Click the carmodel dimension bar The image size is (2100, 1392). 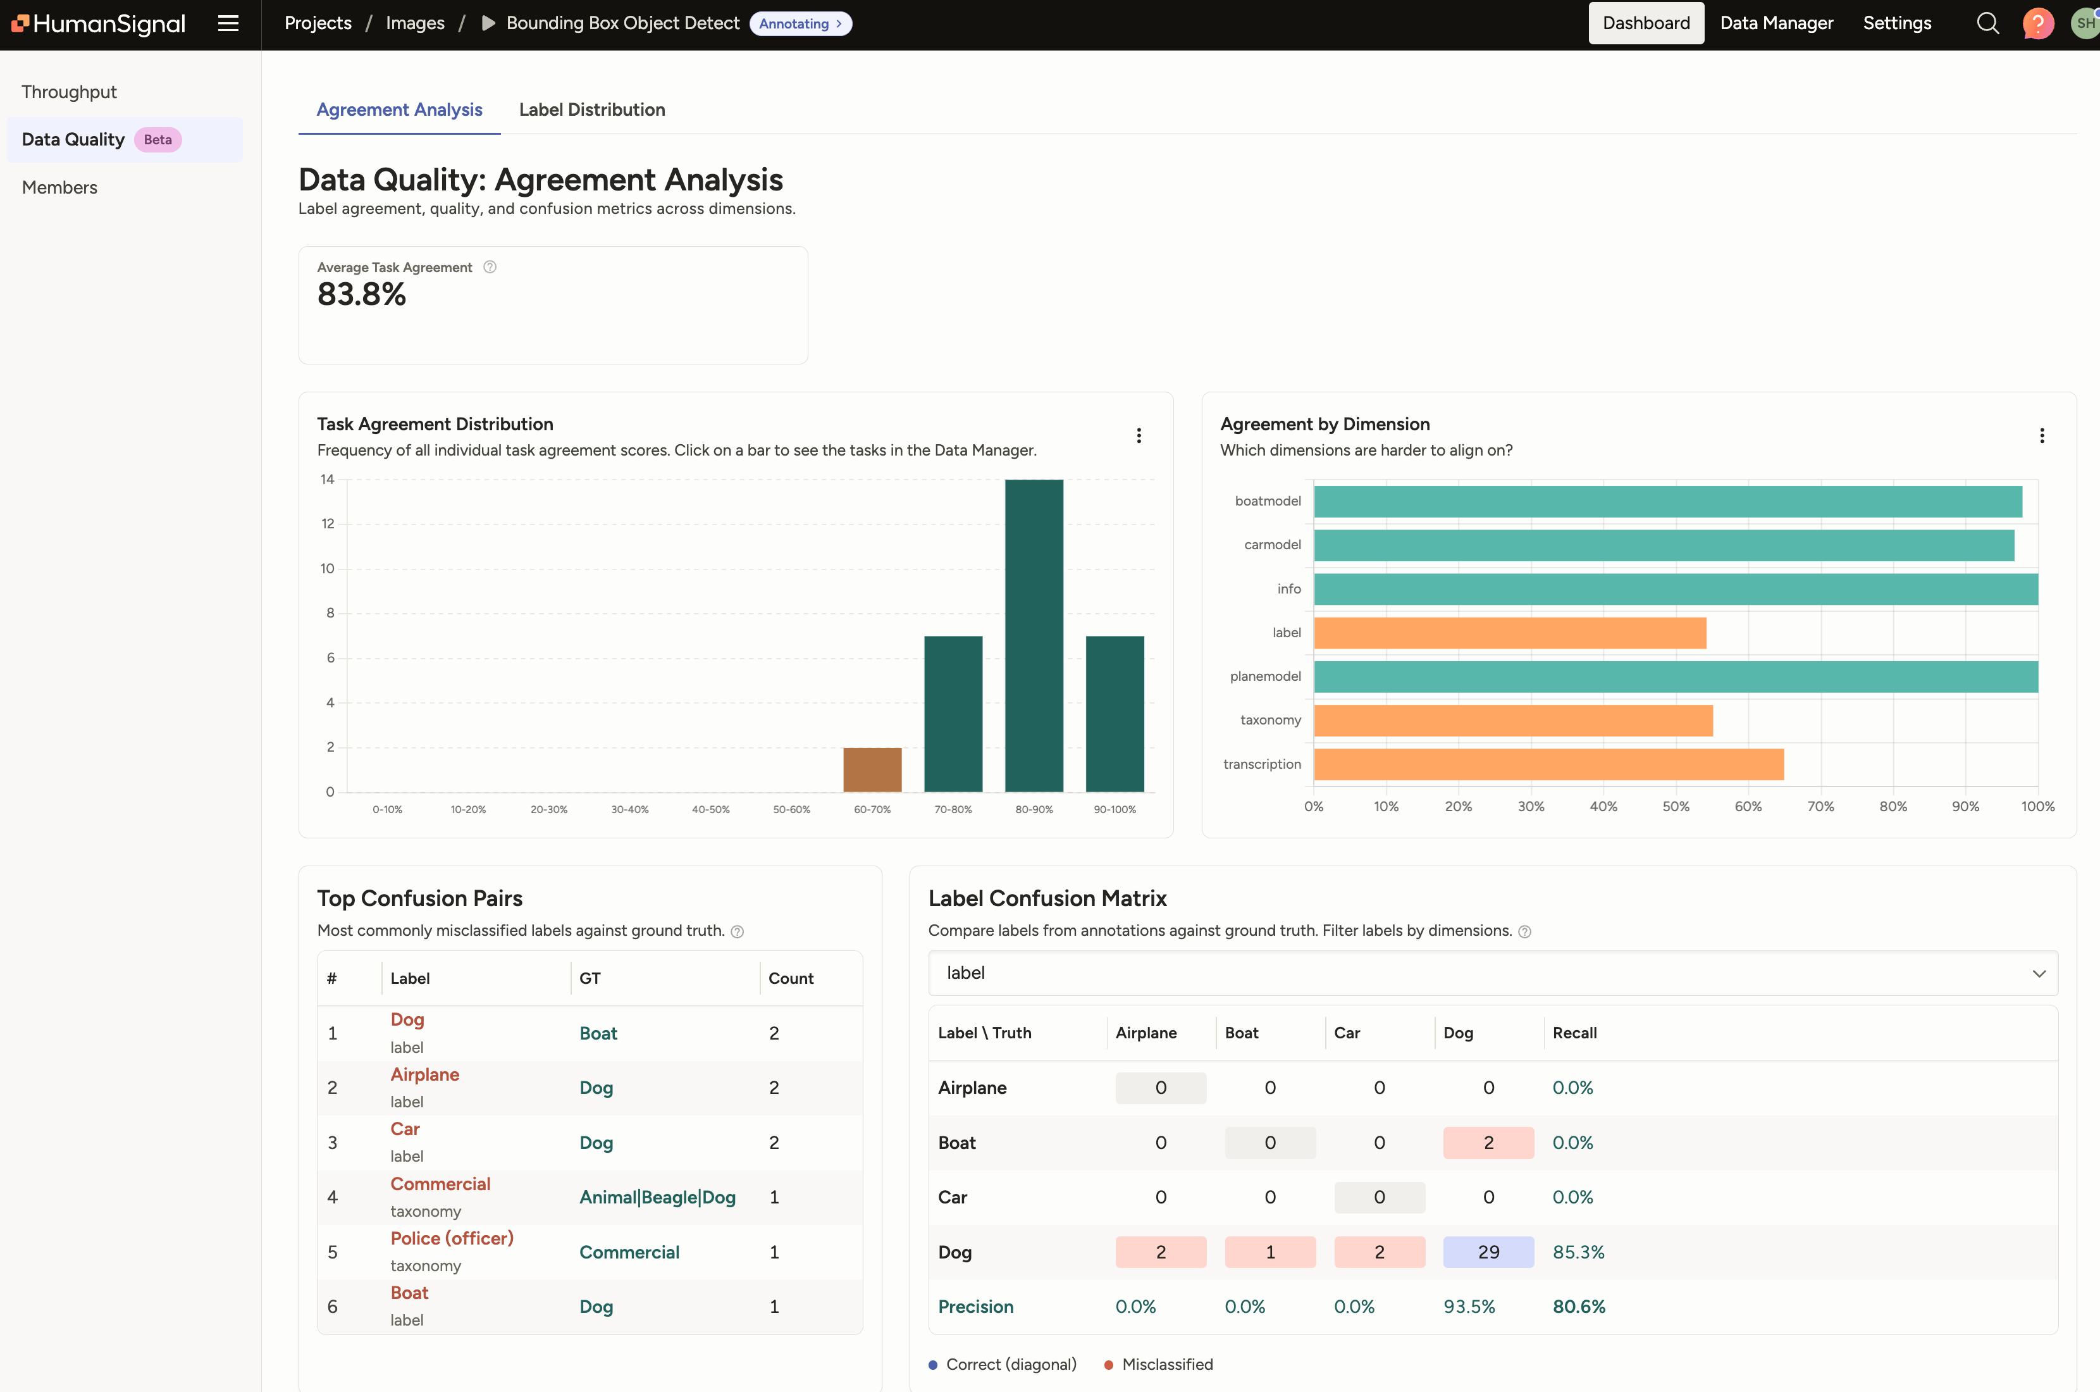pyautogui.click(x=1664, y=545)
